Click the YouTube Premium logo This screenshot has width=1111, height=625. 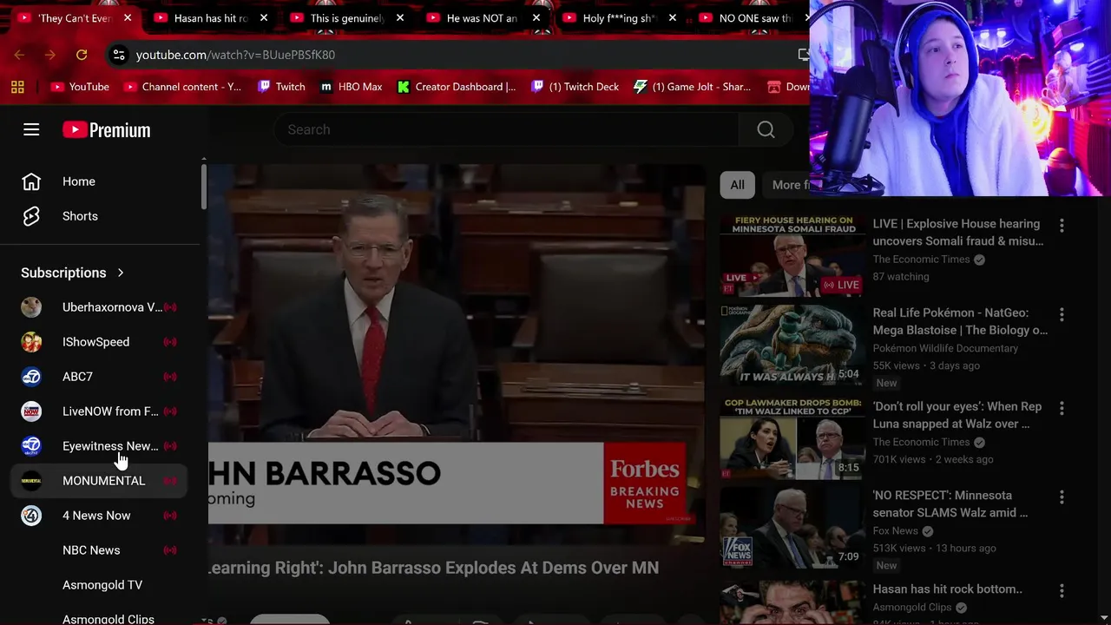tap(106, 129)
